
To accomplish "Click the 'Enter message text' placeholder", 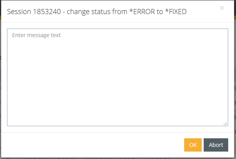I will pyautogui.click(x=36, y=35).
